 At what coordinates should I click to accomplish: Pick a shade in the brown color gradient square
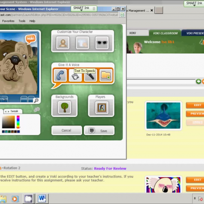click(x=8, y=122)
